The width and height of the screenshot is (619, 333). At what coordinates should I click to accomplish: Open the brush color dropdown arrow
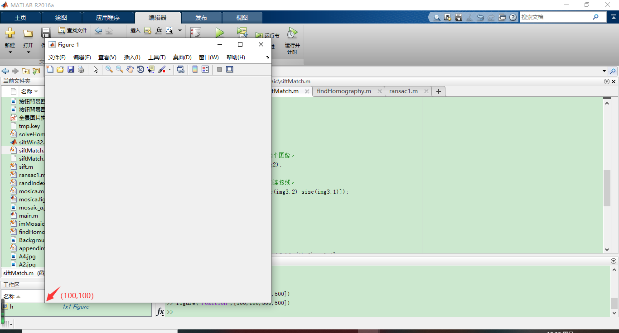[169, 70]
